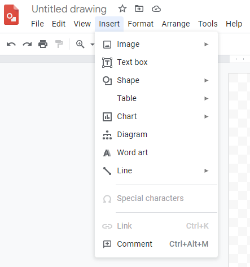Click the print icon
This screenshot has width=250, height=267.
point(43,44)
